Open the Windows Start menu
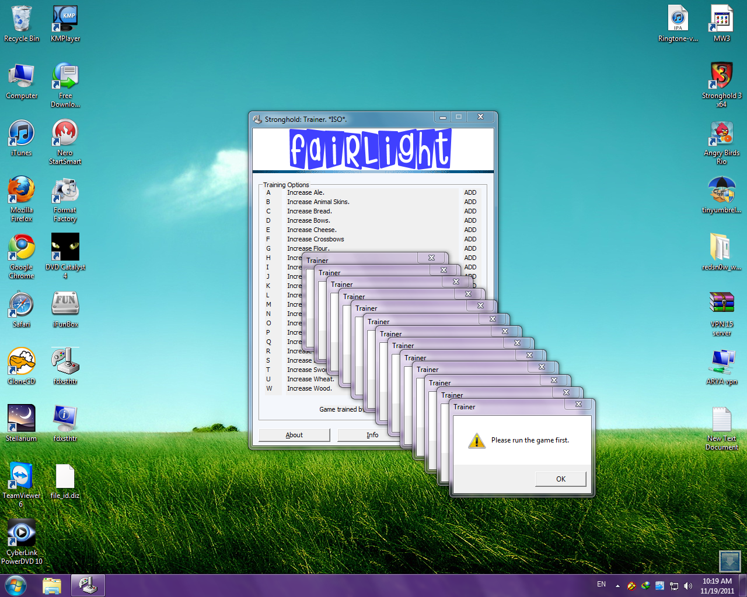Image resolution: width=747 pixels, height=597 pixels. coord(16,585)
